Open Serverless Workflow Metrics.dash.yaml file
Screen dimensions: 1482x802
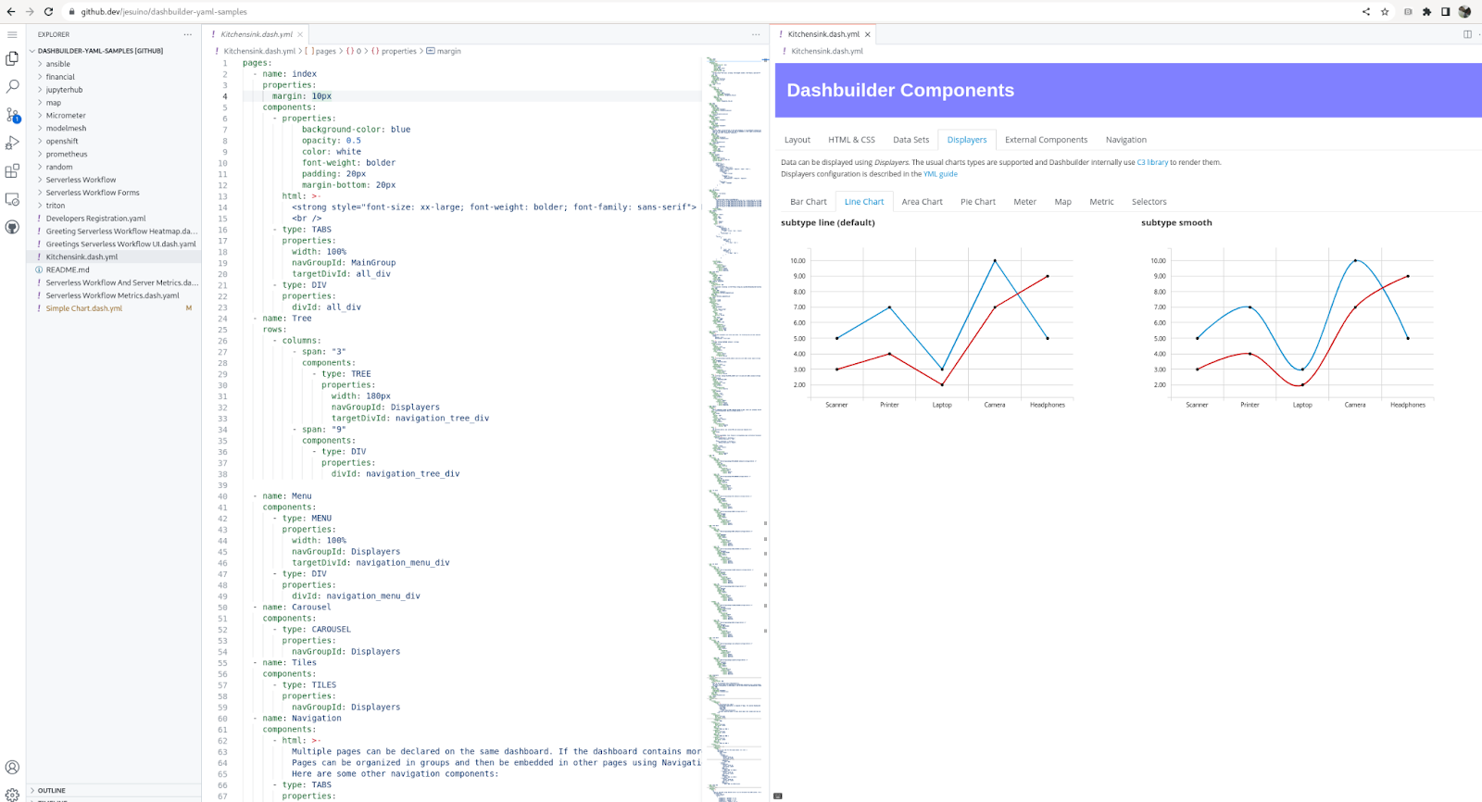(112, 295)
